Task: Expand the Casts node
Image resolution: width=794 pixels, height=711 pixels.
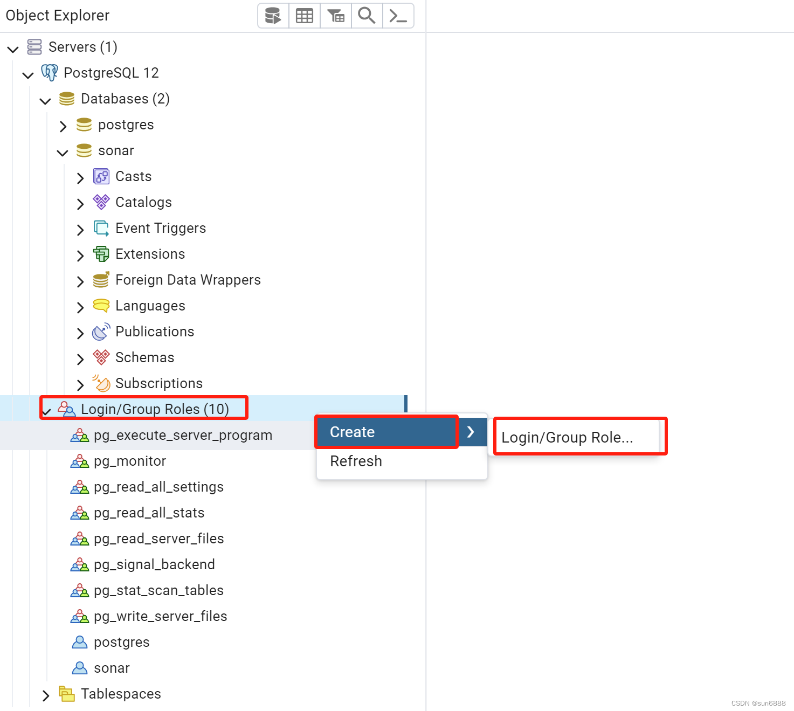Action: tap(80, 178)
